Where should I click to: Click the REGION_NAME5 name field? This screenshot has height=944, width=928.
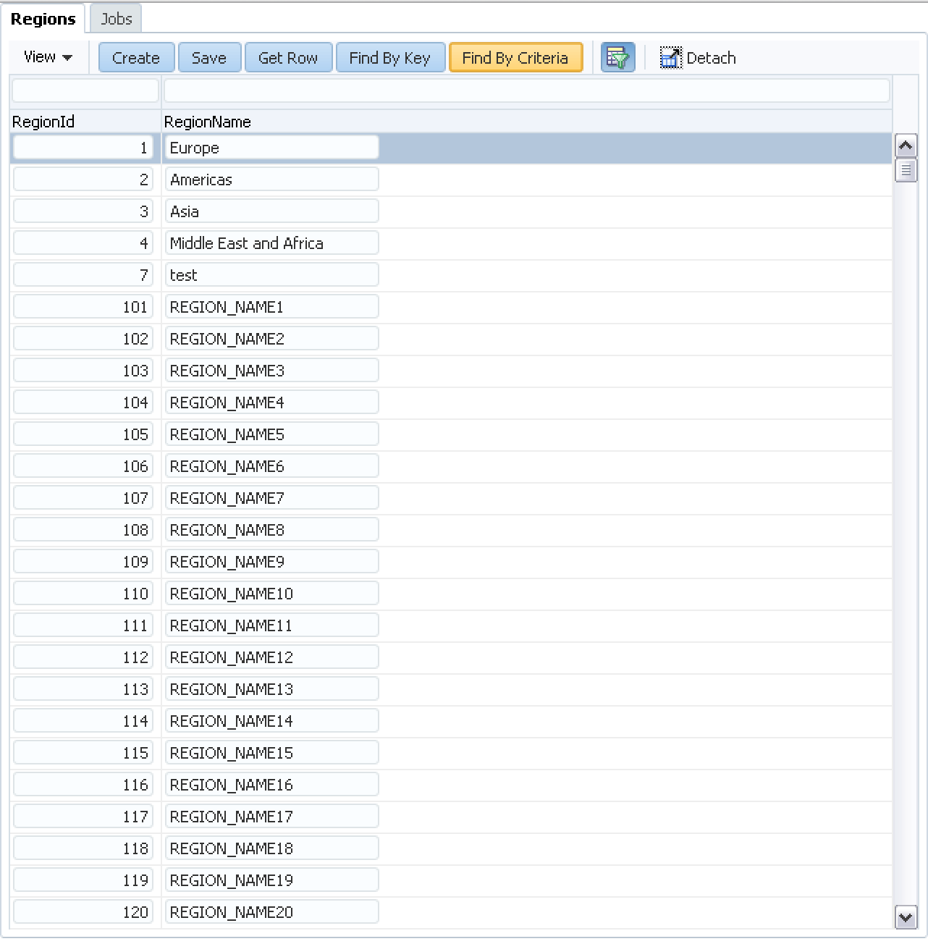tap(271, 434)
